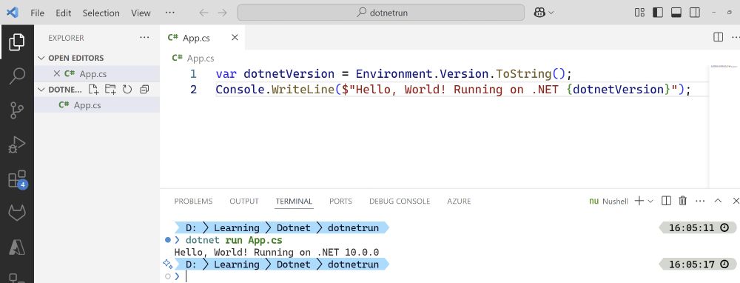
Task: Go back with the left arrow
Action: pyautogui.click(x=203, y=13)
